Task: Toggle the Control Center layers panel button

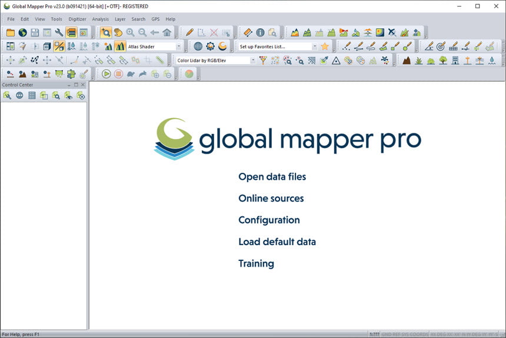Action: coord(71,32)
